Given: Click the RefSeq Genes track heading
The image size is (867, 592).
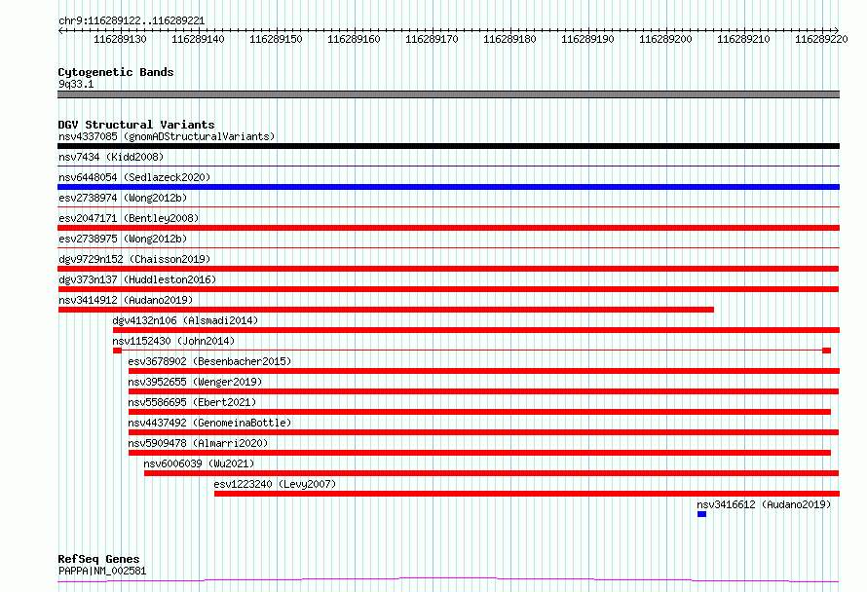Looking at the screenshot, I should pyautogui.click(x=98, y=559).
